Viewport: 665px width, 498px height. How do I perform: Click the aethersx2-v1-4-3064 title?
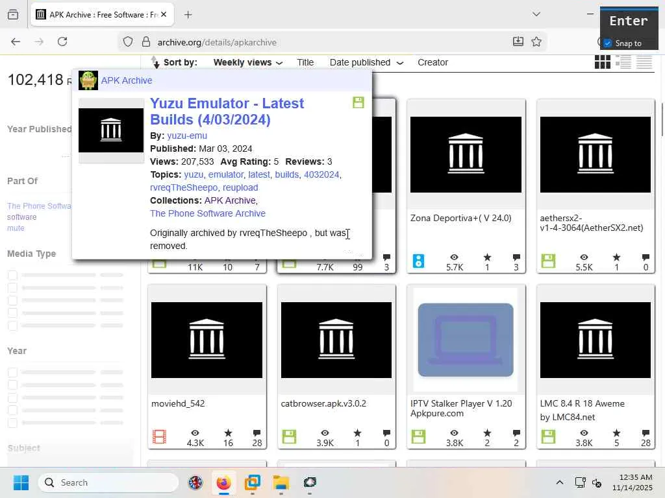click(592, 223)
